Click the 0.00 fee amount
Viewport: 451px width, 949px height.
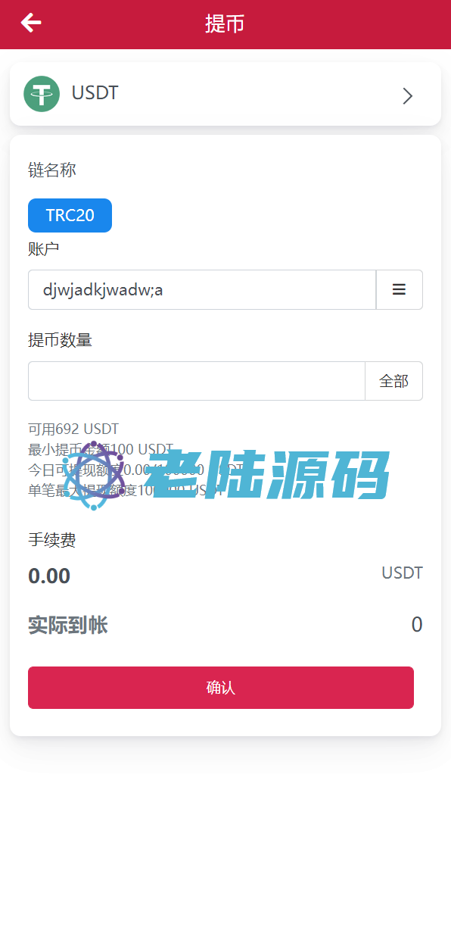pos(49,576)
